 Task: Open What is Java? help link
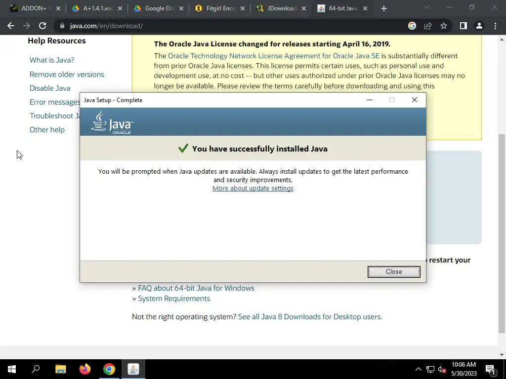52,60
